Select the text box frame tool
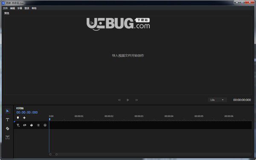Image resolution: width=256 pixels, height=160 pixels. click(8, 137)
